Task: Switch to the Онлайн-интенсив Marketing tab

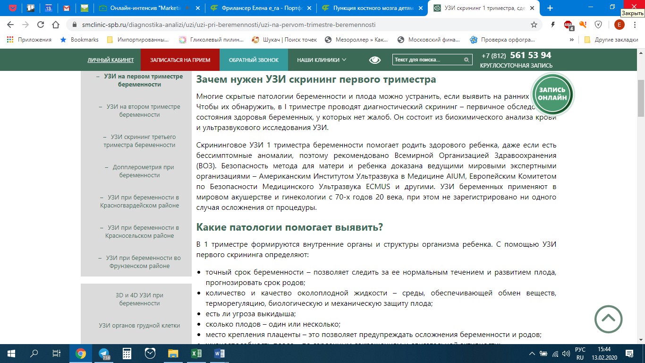Action: click(150, 8)
